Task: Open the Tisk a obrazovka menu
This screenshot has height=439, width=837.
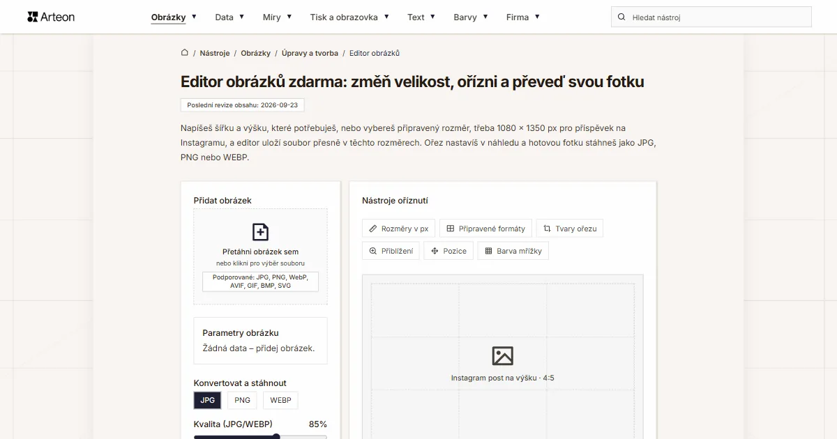Action: click(x=344, y=17)
